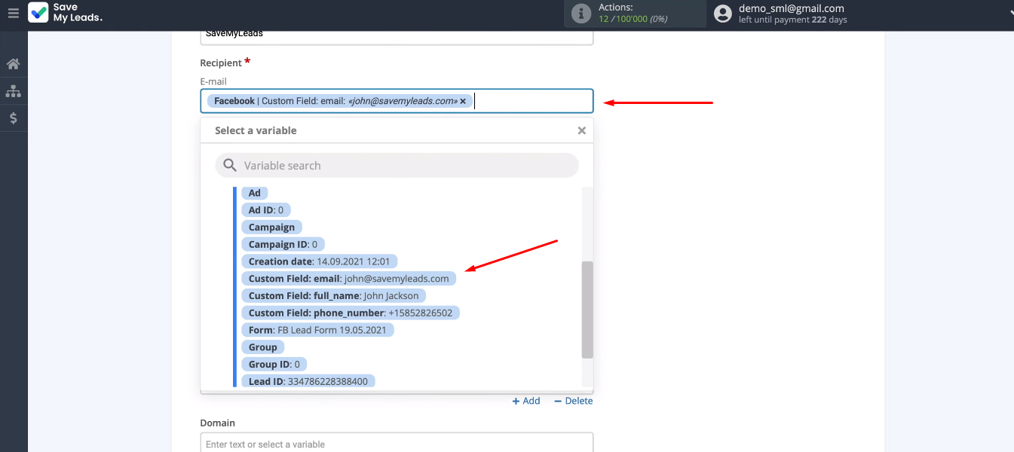Screen dimensions: 1014x452
Task: Click the Recipient E-mail field
Action: coord(397,101)
